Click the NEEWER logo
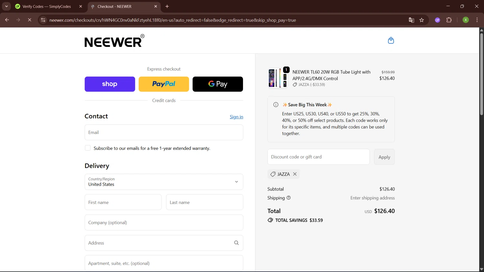 coord(115,41)
